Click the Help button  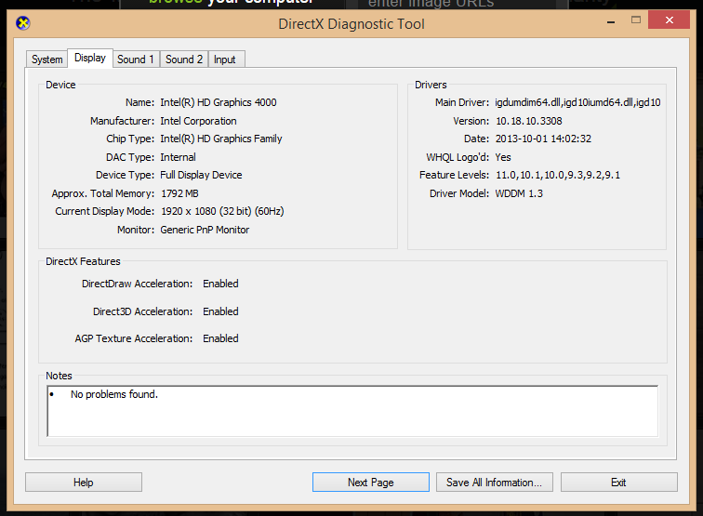click(84, 482)
